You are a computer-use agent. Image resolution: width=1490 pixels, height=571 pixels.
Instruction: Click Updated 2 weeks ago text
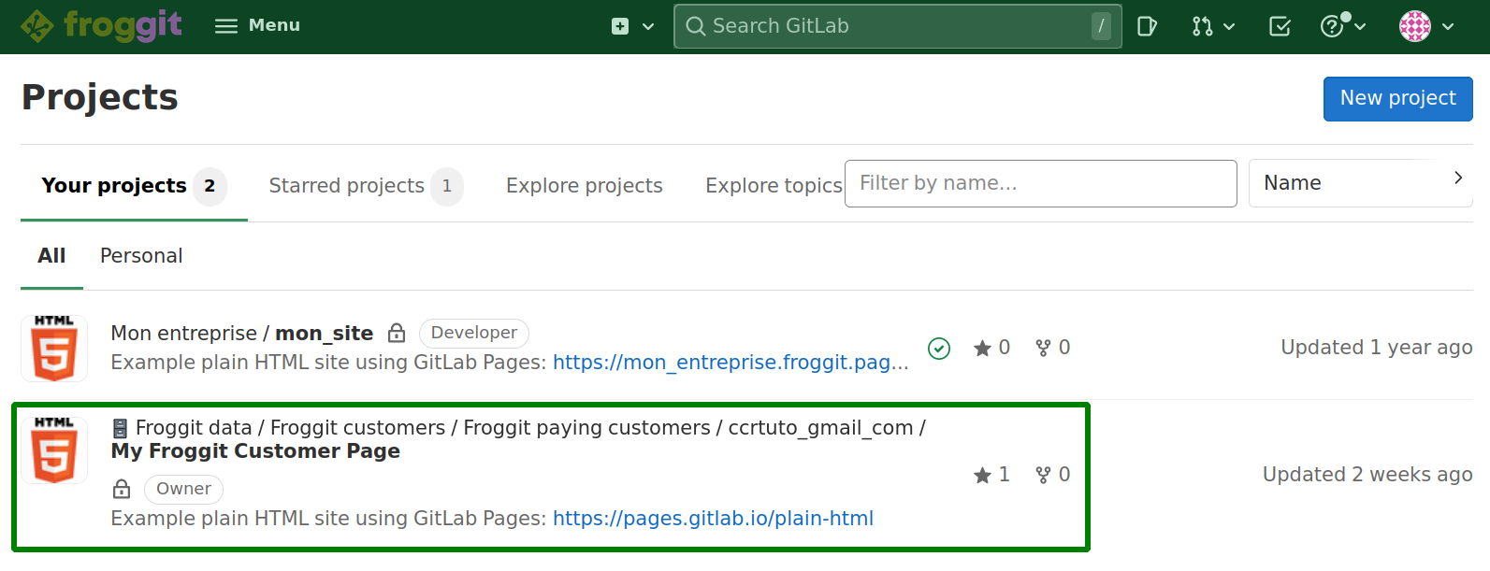1367,475
